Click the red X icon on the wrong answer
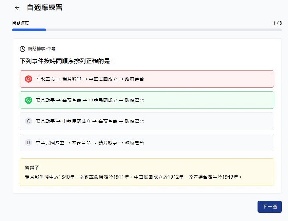This screenshot has height=221, width=288. pos(28,79)
